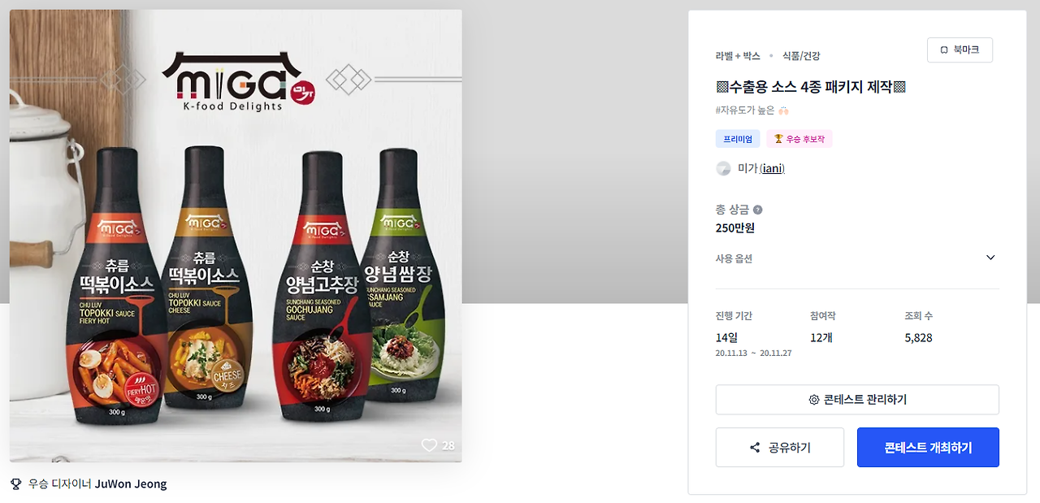Go to the 라벨 + 박스 category
This screenshot has width=1040, height=503.
pos(738,56)
